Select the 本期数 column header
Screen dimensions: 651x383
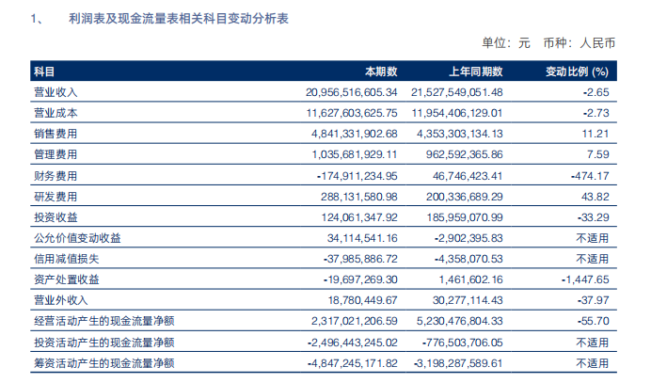(381, 72)
